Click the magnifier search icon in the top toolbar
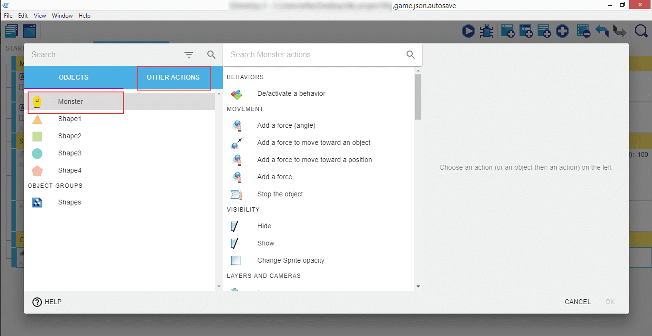652x336 pixels. pyautogui.click(x=641, y=31)
